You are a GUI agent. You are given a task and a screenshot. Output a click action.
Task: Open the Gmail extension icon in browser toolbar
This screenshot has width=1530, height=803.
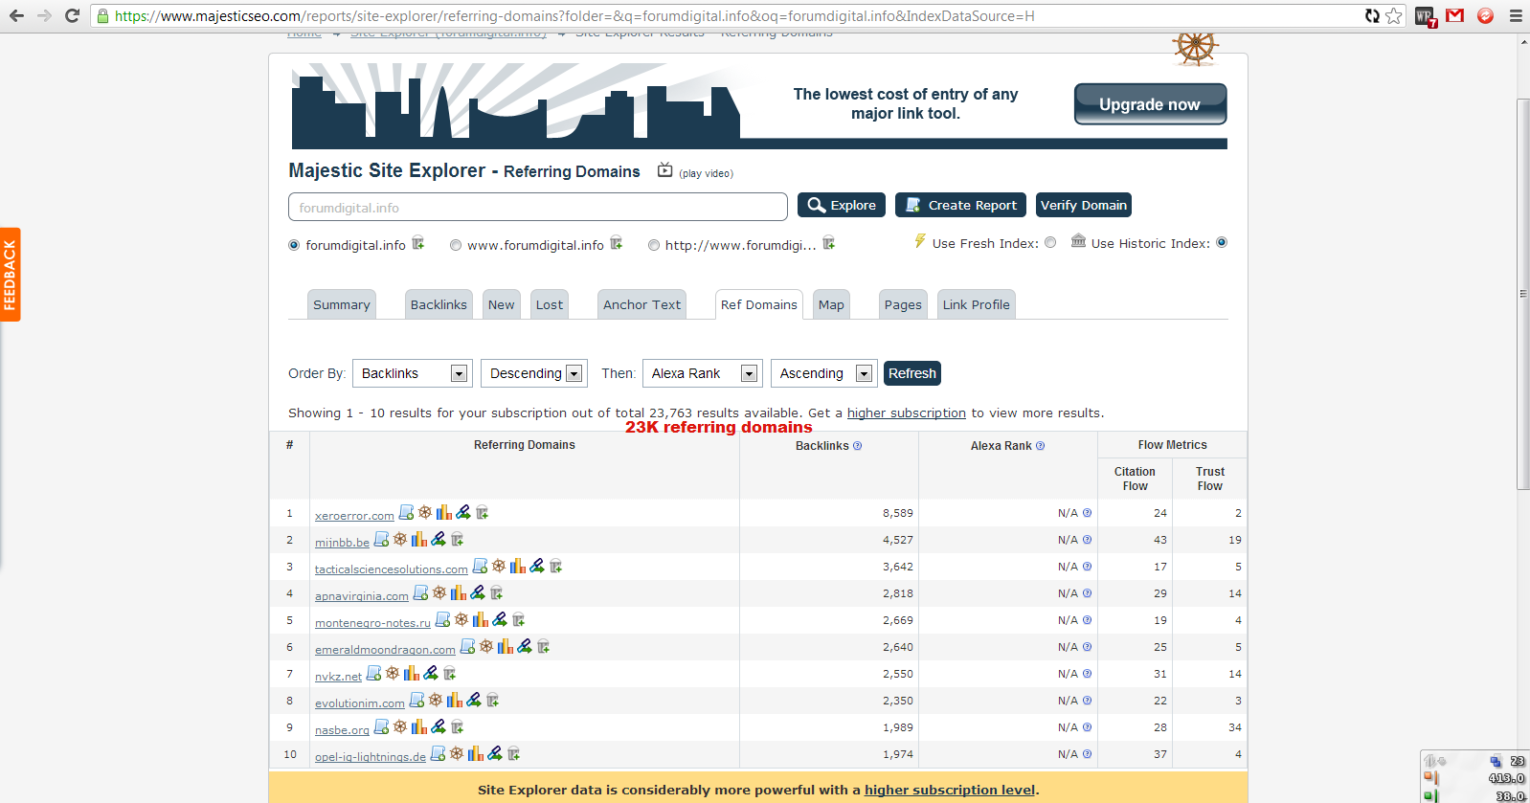1454,15
